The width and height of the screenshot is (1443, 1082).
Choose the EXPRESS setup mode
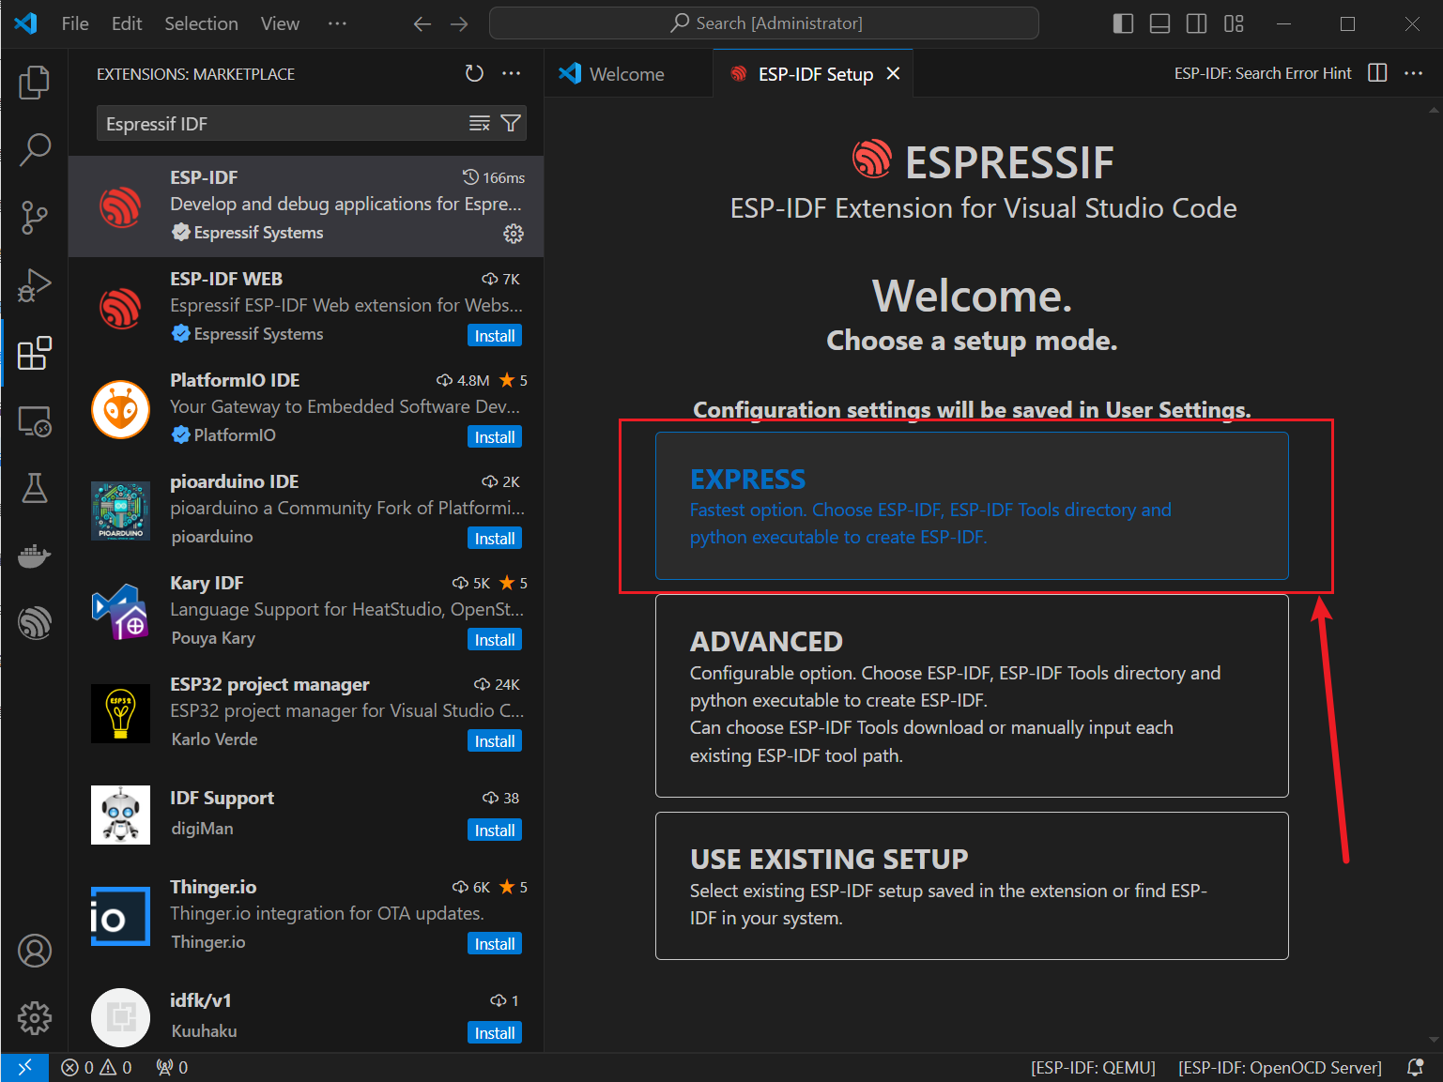click(972, 506)
